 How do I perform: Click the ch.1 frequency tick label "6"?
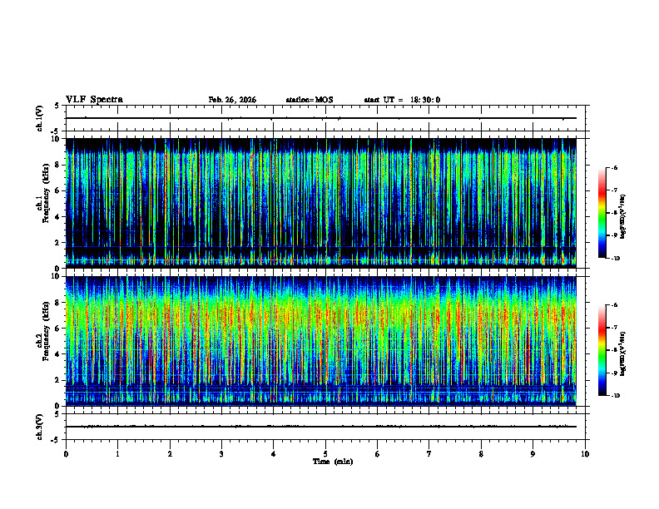tap(58, 190)
